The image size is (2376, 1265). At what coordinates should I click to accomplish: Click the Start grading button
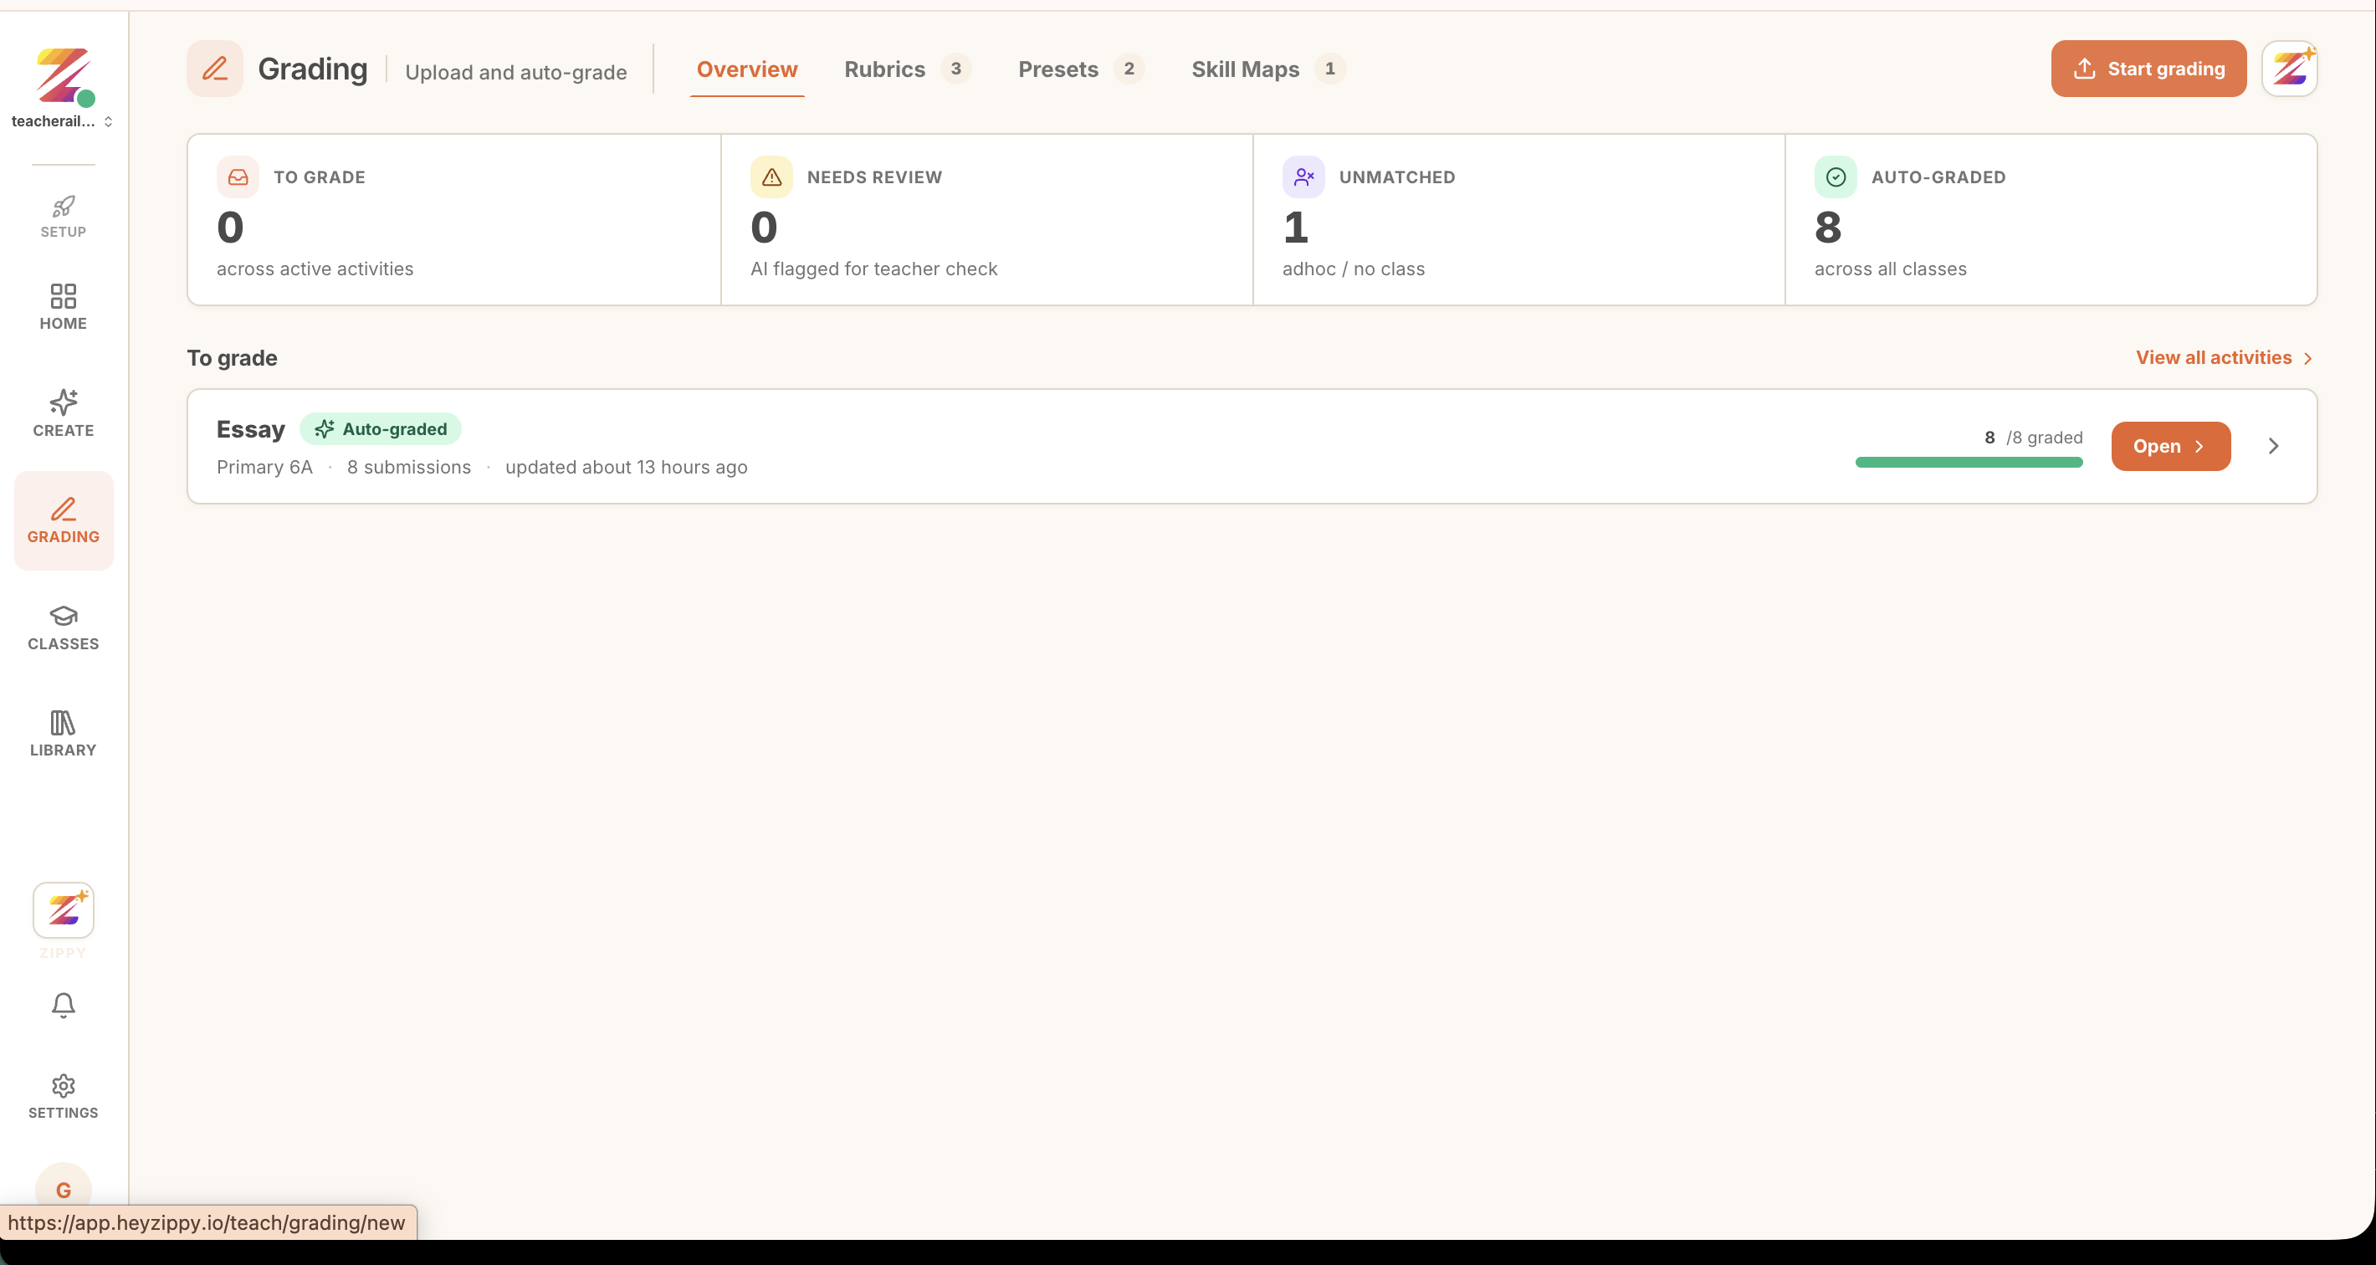(x=2148, y=69)
